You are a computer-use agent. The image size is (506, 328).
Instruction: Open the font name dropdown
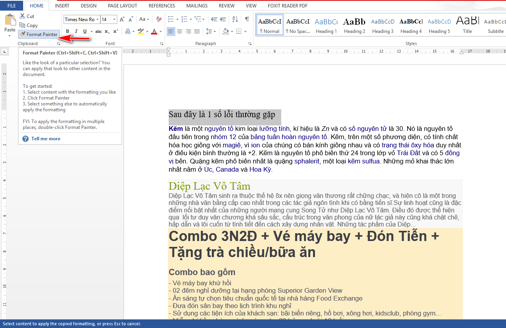(x=98, y=20)
